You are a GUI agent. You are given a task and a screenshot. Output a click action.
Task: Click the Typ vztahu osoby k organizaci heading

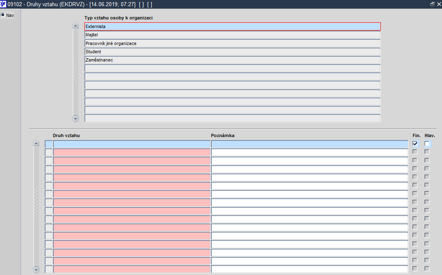(118, 18)
